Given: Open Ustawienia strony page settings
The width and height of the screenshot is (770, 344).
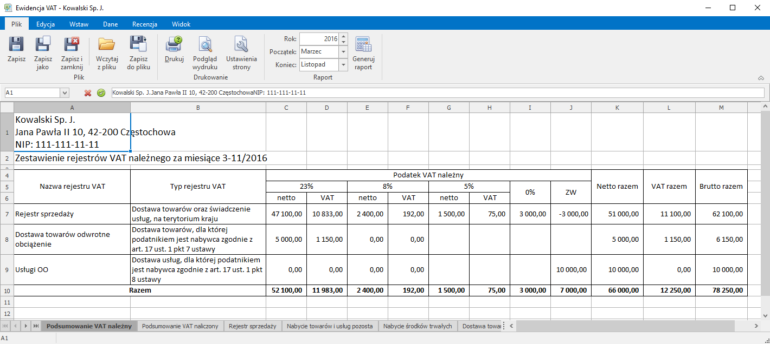Looking at the screenshot, I should click(x=241, y=45).
